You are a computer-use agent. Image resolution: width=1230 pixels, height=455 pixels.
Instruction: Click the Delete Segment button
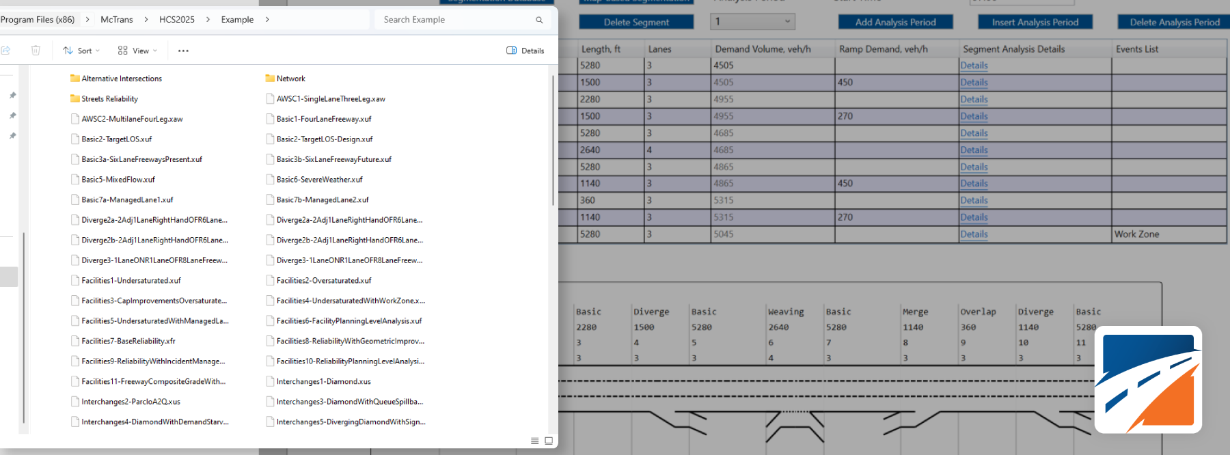click(636, 23)
